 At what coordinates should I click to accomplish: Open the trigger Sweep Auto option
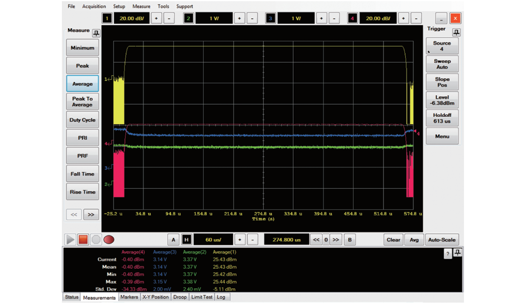[x=442, y=64]
